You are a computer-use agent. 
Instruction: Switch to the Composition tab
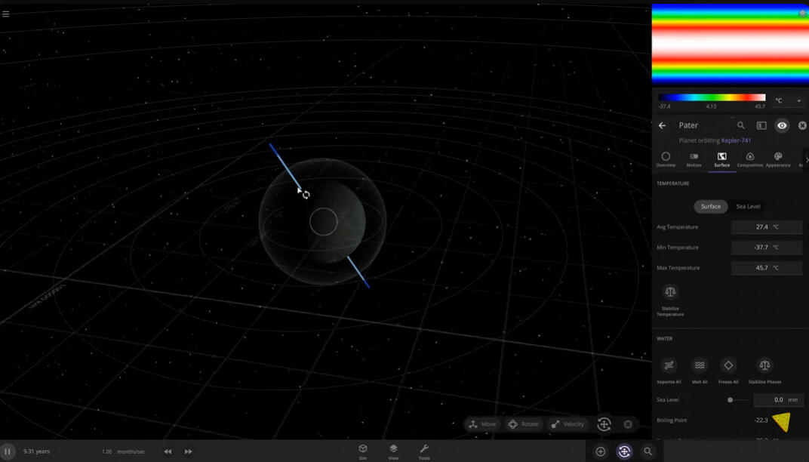pos(749,159)
